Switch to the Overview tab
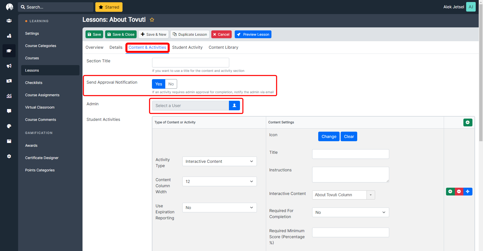This screenshot has width=483, height=251. [x=94, y=47]
